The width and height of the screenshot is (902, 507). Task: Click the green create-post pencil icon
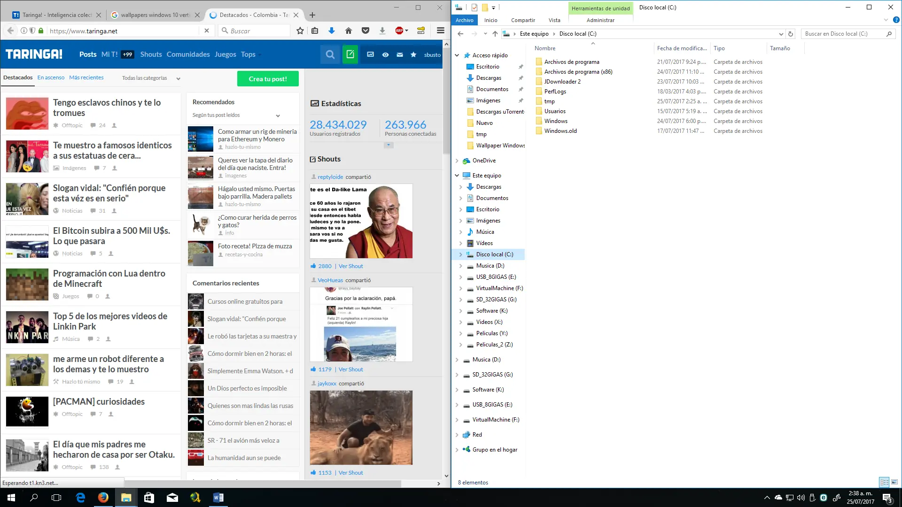pyautogui.click(x=350, y=54)
